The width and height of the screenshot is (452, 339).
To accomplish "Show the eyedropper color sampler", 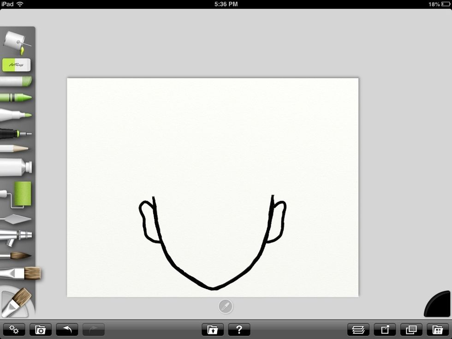I will [x=226, y=306].
